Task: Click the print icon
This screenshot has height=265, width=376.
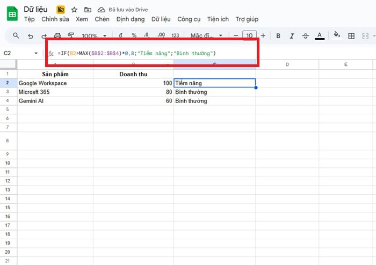Action: 57,36
